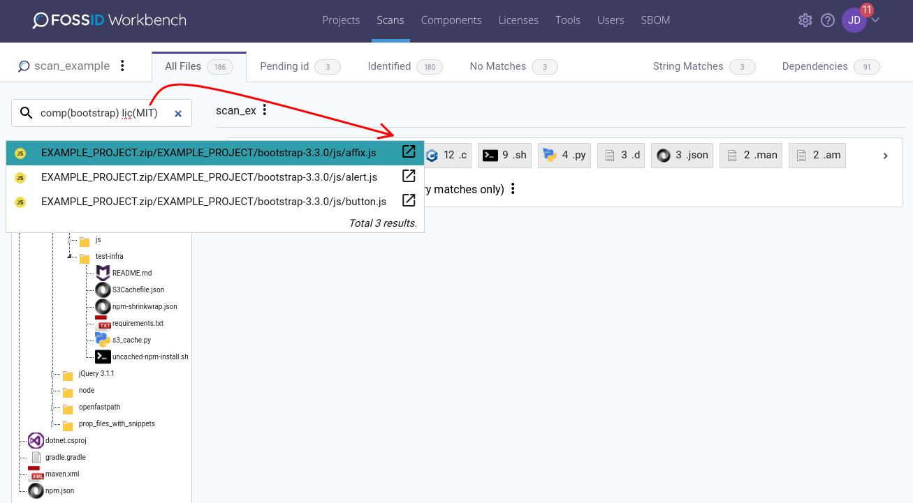Open affix.js in new window icon
913x503 pixels.
pos(409,152)
